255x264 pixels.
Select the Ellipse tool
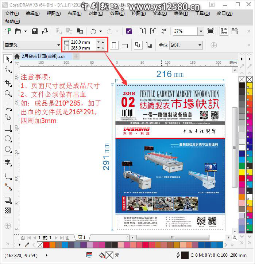[8, 139]
